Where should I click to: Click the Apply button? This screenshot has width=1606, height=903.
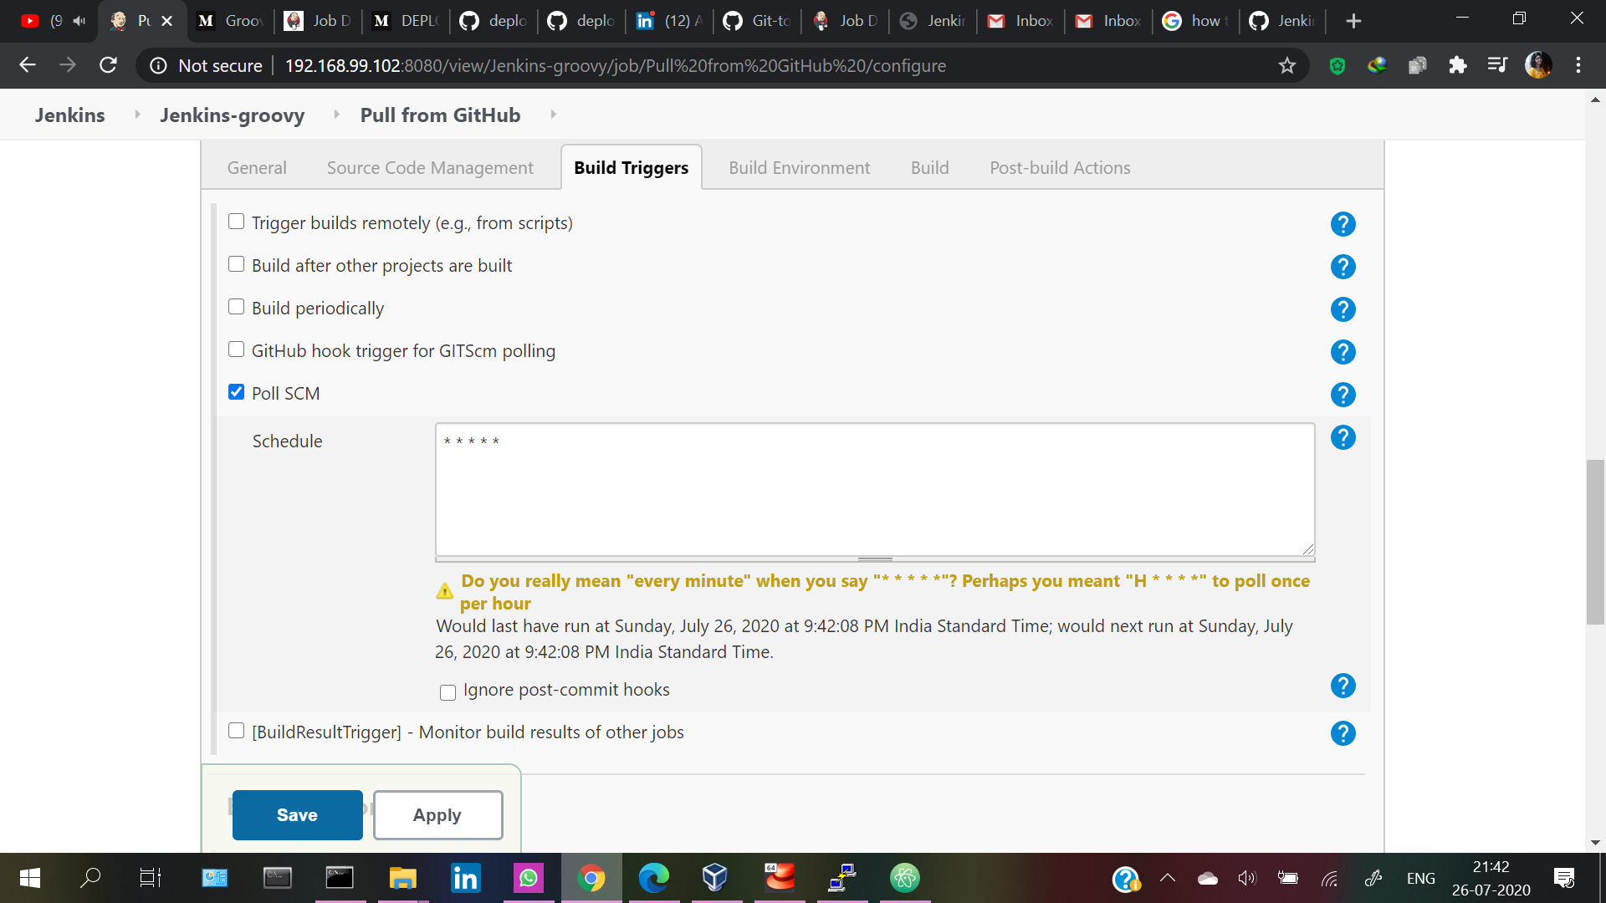[x=437, y=815]
